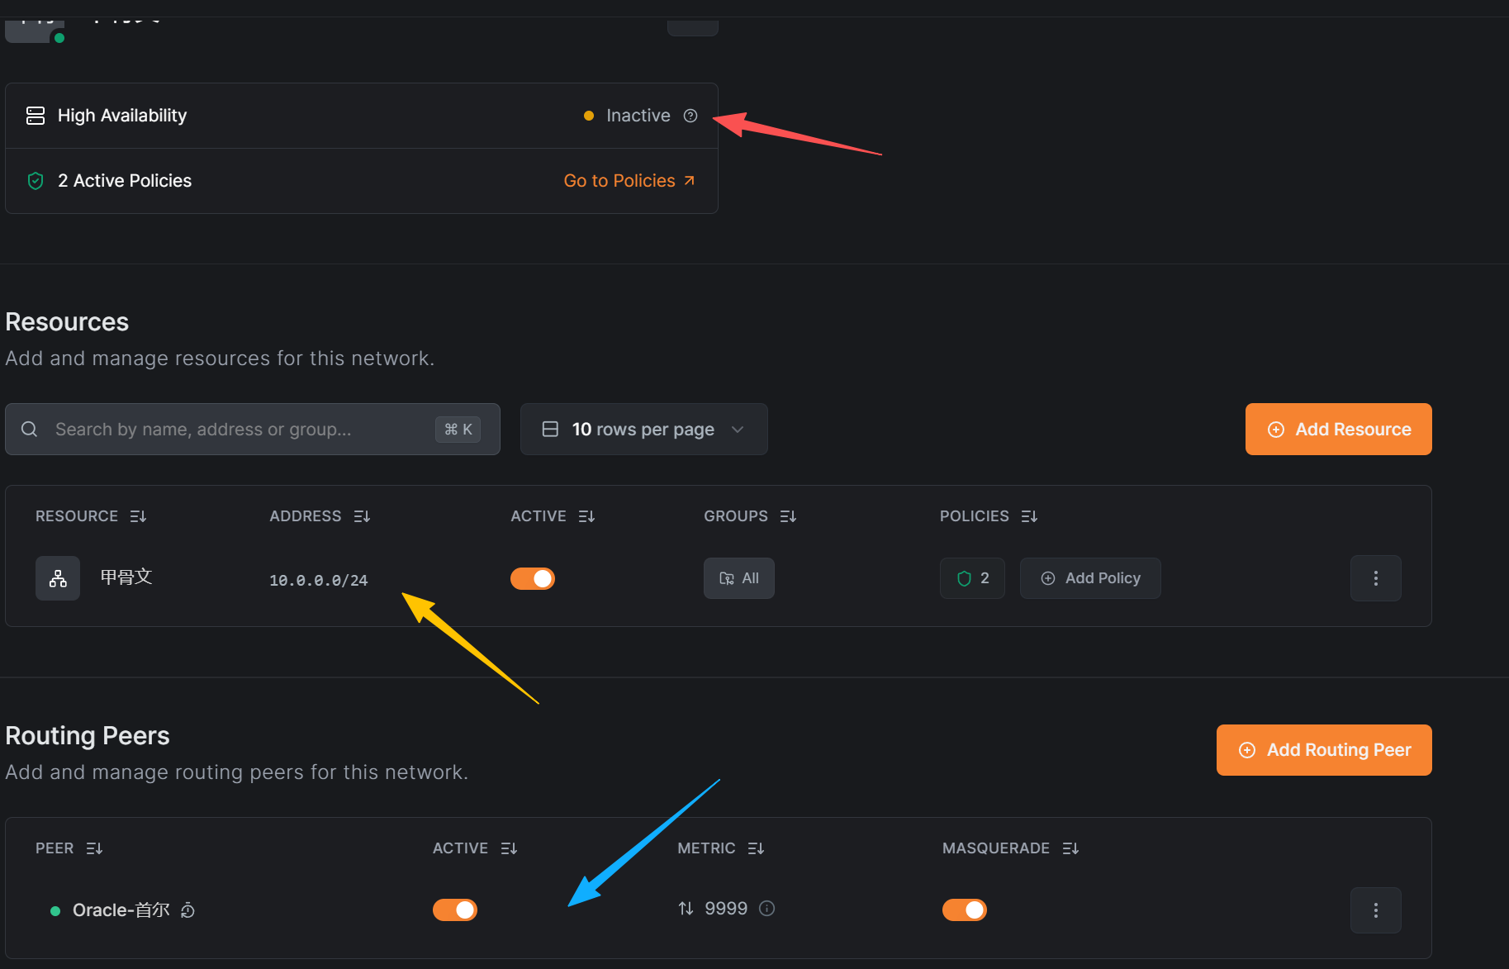Click the metric info icon next to 9999
The width and height of the screenshot is (1509, 969).
click(x=766, y=909)
